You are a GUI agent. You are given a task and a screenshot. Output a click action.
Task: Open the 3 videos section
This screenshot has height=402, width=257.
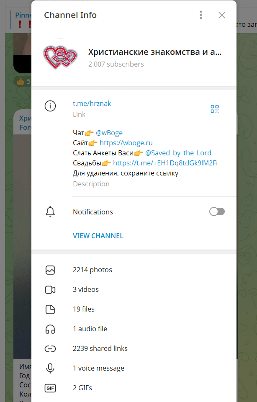click(x=86, y=290)
